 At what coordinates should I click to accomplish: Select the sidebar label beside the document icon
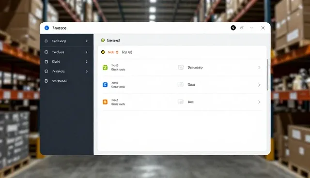[x=56, y=61]
